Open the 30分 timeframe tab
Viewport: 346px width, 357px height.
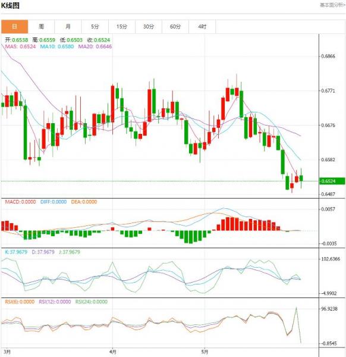[x=149, y=27]
